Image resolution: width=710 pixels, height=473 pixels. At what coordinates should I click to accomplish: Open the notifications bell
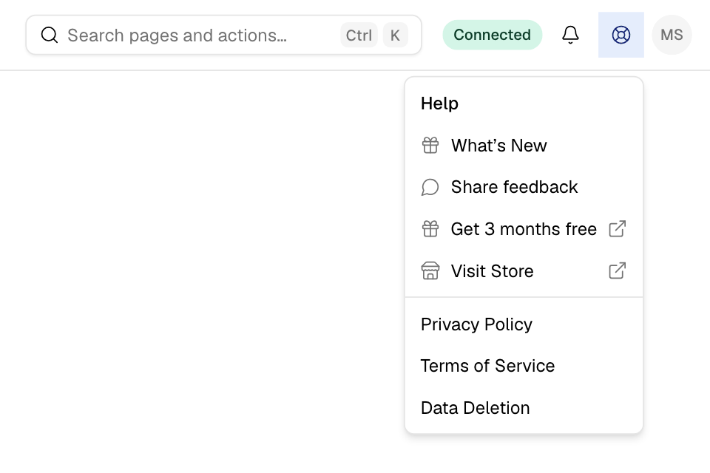point(570,35)
